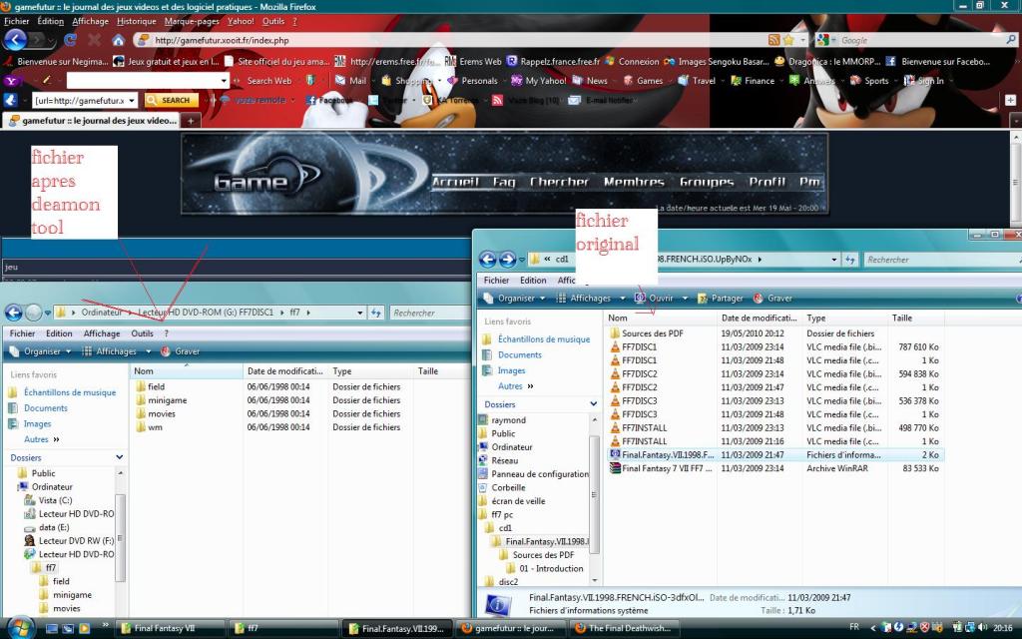Screen dimensions: 1022x639
Task: Click the folder tree scrollbar in the cd1 explorer window
Action: click(594, 497)
